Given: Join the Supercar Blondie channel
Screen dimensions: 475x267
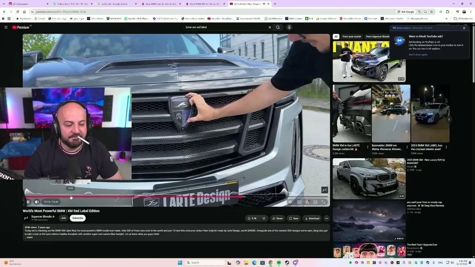Looking at the screenshot, I should pos(63,218).
